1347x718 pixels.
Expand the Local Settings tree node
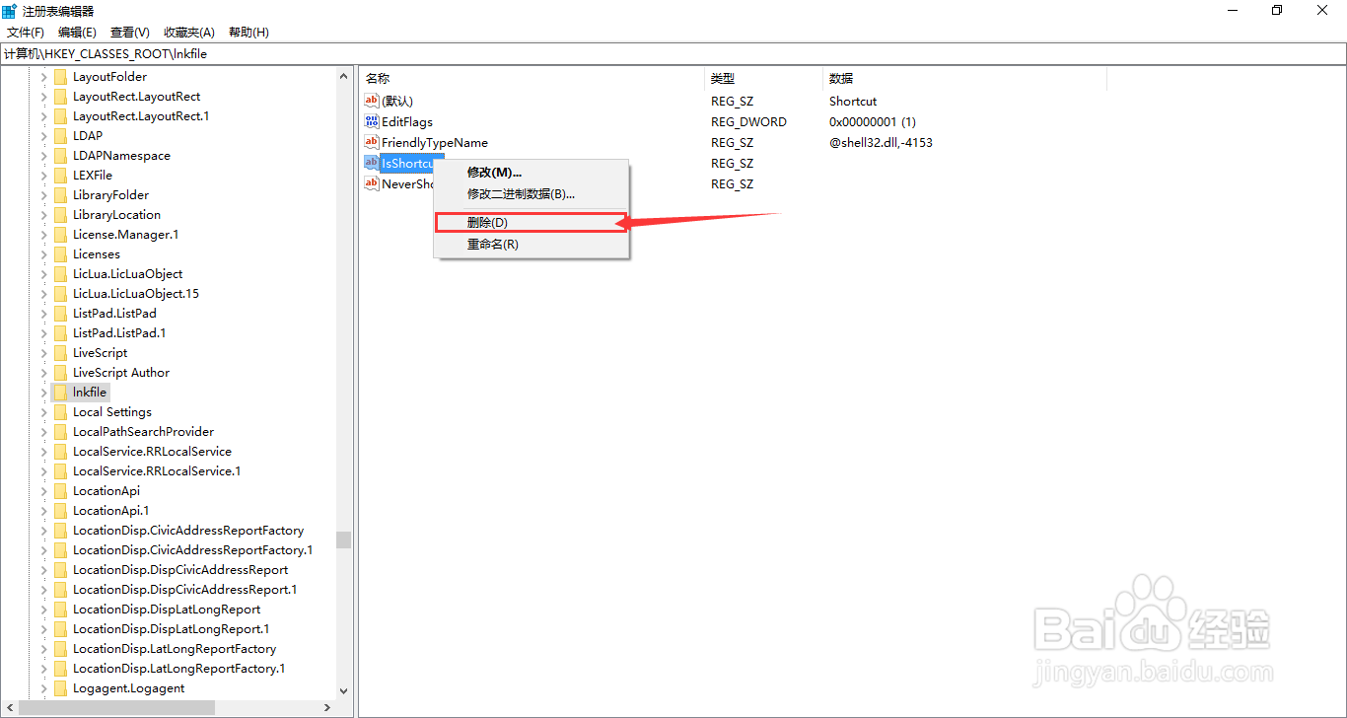coord(42,411)
